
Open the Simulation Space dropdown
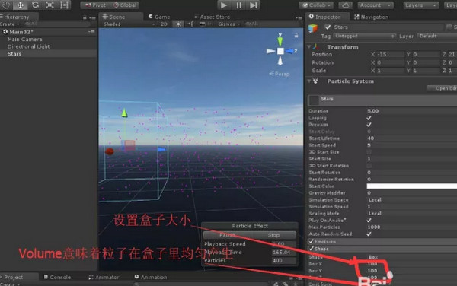411,199
